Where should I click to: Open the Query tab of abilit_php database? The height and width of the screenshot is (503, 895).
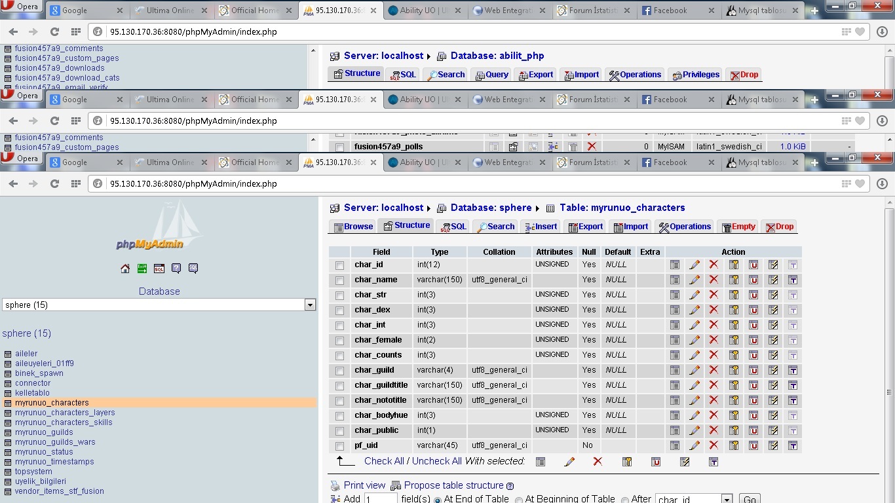coord(492,75)
